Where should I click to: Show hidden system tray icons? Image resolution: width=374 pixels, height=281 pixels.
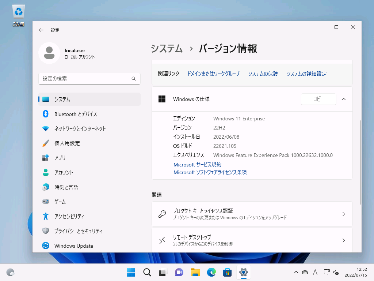pyautogui.click(x=296, y=272)
